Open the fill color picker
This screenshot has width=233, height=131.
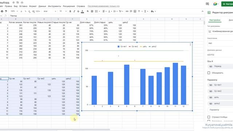88,11
